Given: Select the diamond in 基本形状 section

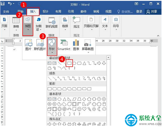Looking at the screenshot, I should pyautogui.click(x=84, y=99).
